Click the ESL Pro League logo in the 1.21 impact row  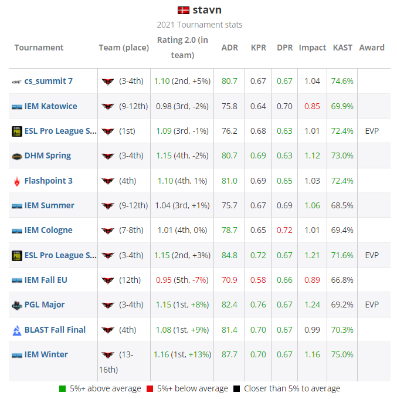pos(17,256)
